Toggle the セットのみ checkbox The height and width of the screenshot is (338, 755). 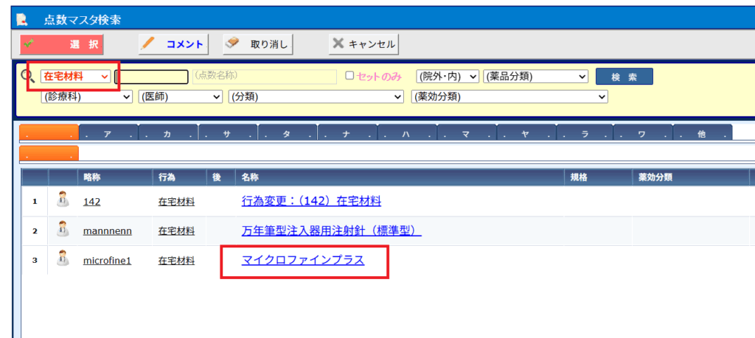tap(350, 76)
